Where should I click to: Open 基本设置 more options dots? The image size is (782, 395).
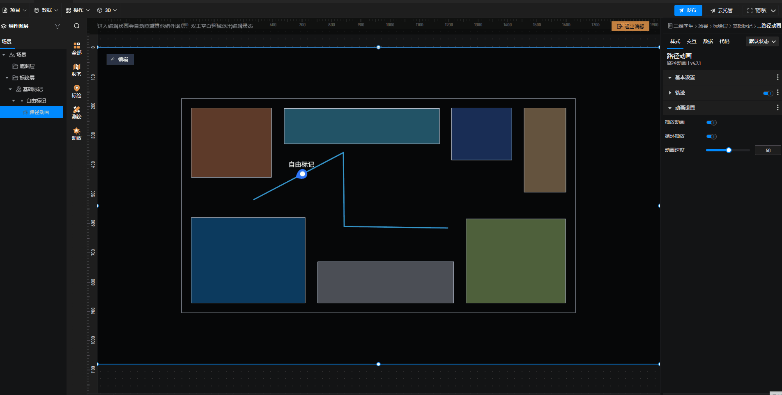point(777,77)
